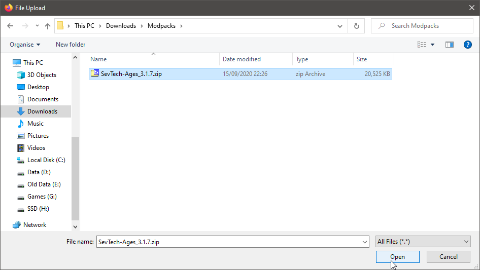Viewport: 480px width, 270px height.
Task: Select This PC in the navigation tree
Action: (x=33, y=63)
